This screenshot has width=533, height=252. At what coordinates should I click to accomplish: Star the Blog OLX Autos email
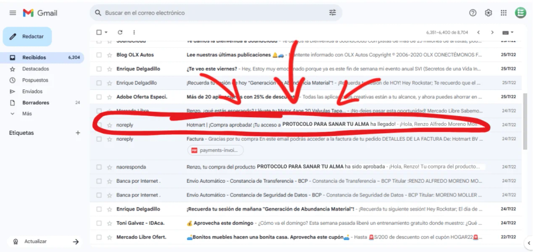coord(110,54)
